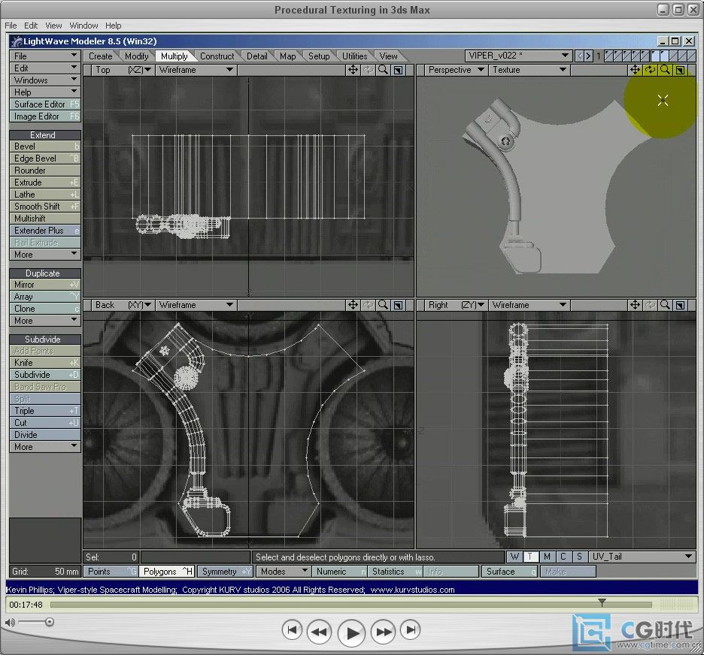704x655 pixels.
Task: Switch to the Map tab
Action: click(288, 56)
